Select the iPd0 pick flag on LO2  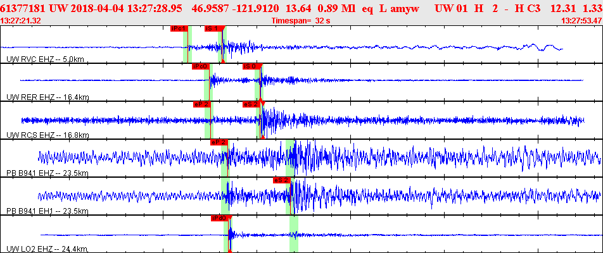[220, 218]
